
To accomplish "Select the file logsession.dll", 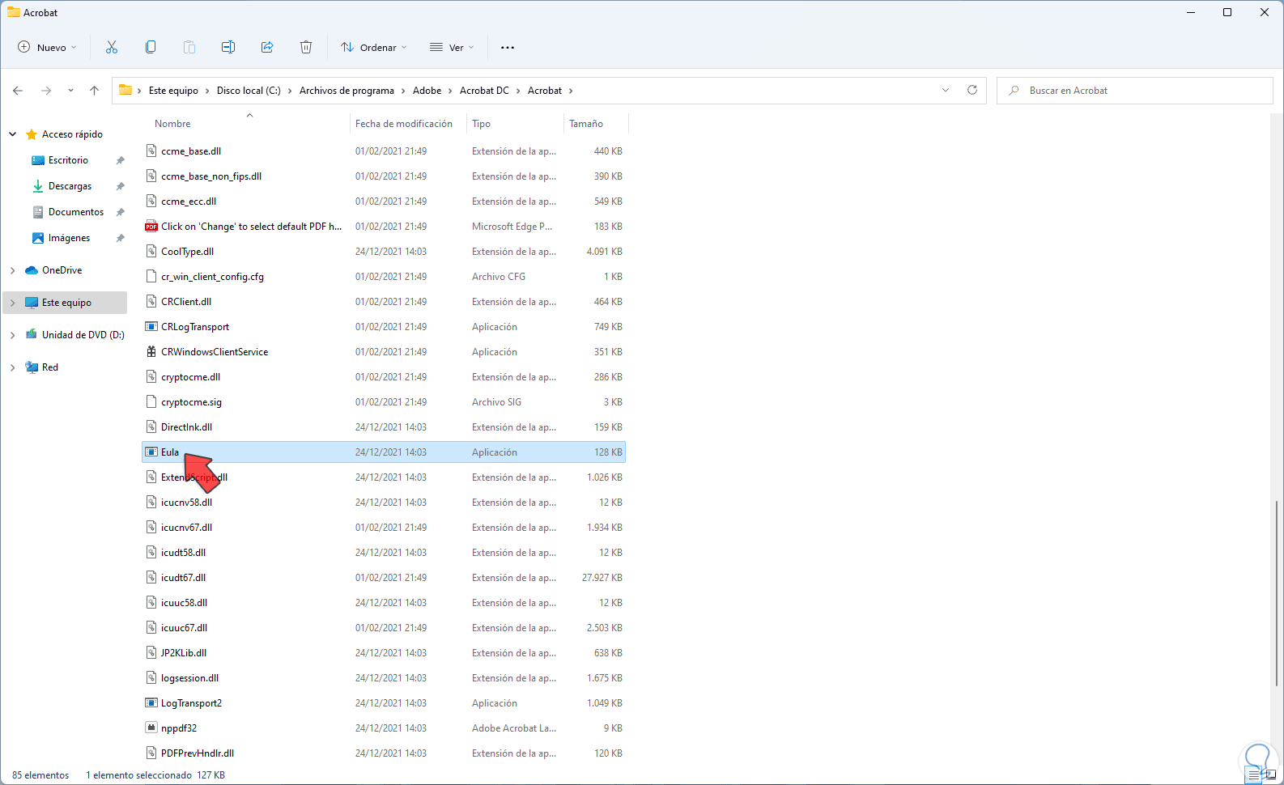I will 384,678.
